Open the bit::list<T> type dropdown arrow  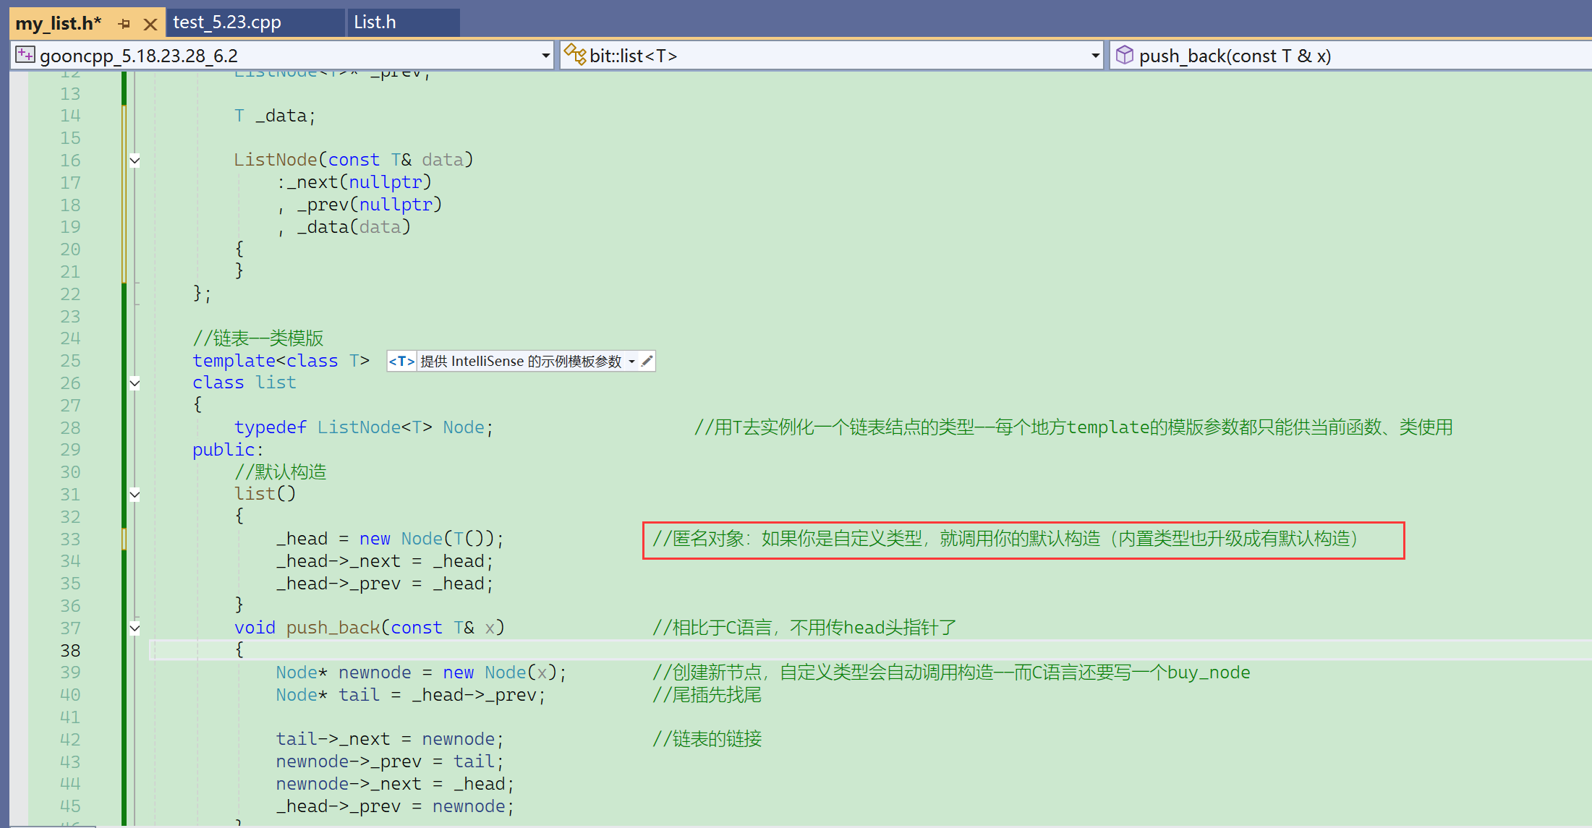point(1095,56)
